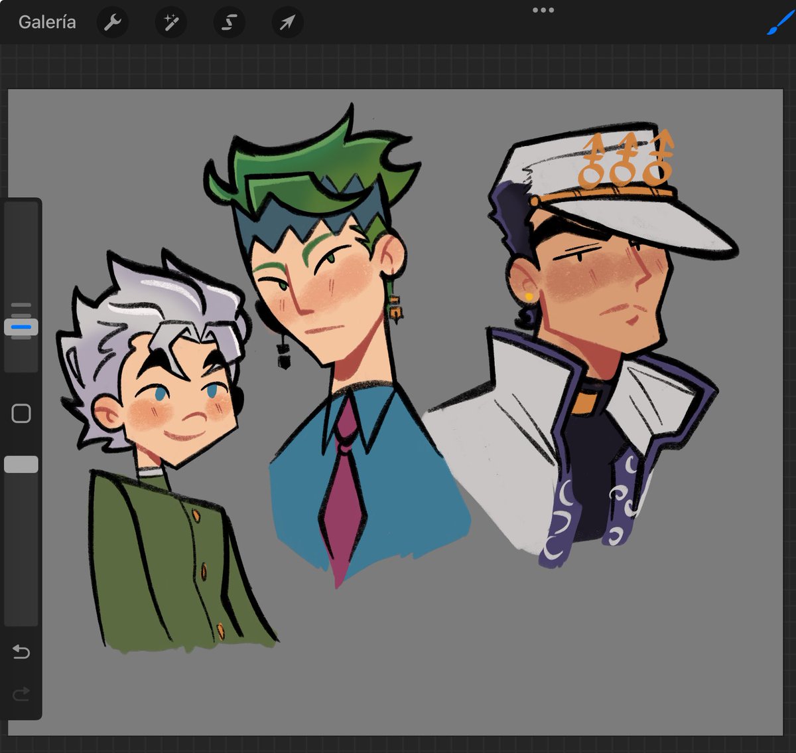Click the brush size slider handle
796x753 pixels.
(21, 327)
